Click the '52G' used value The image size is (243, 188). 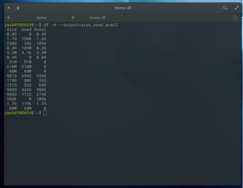tap(28, 85)
